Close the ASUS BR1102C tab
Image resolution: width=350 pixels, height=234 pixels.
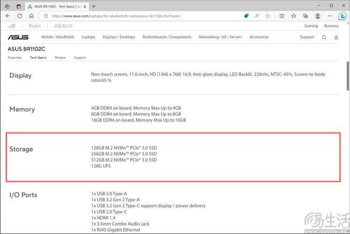[85, 7]
